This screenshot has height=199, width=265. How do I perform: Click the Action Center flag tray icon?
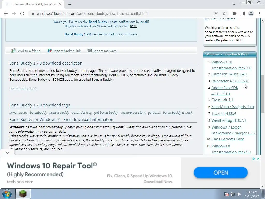(x=226, y=194)
